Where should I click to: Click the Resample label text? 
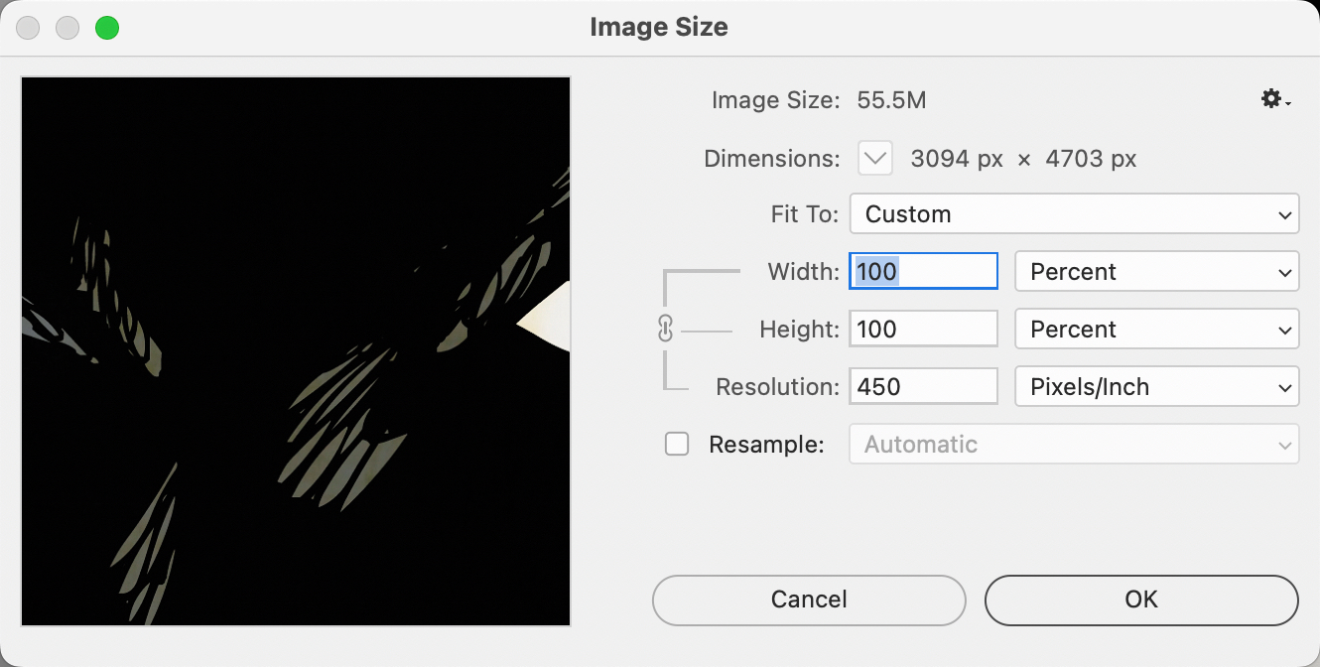click(x=766, y=445)
